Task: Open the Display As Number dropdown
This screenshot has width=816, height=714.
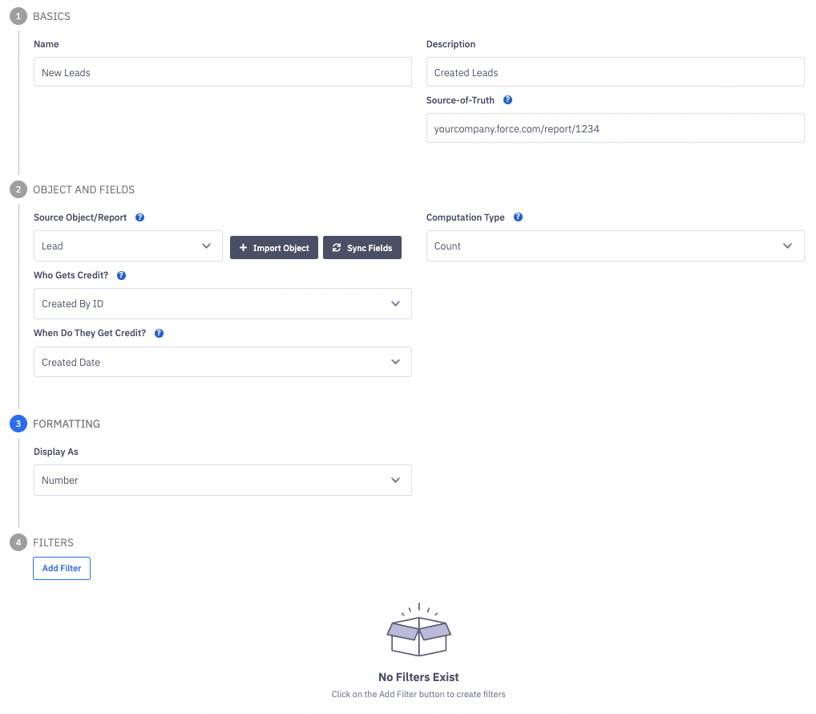Action: point(222,481)
